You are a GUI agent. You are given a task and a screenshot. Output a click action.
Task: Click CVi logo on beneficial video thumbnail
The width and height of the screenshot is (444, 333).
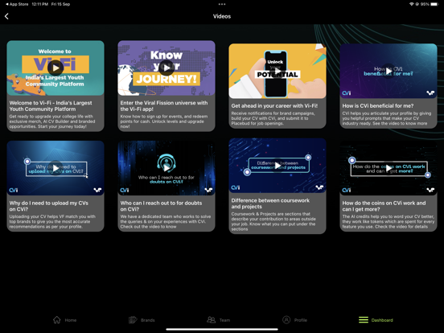click(347, 93)
